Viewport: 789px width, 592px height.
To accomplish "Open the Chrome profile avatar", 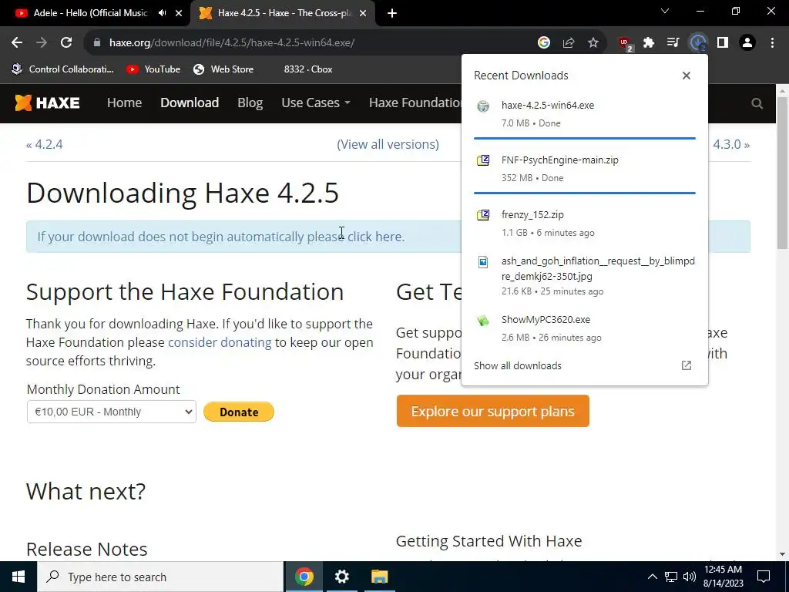I will click(747, 43).
